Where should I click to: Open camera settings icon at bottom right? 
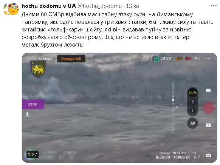208,156
